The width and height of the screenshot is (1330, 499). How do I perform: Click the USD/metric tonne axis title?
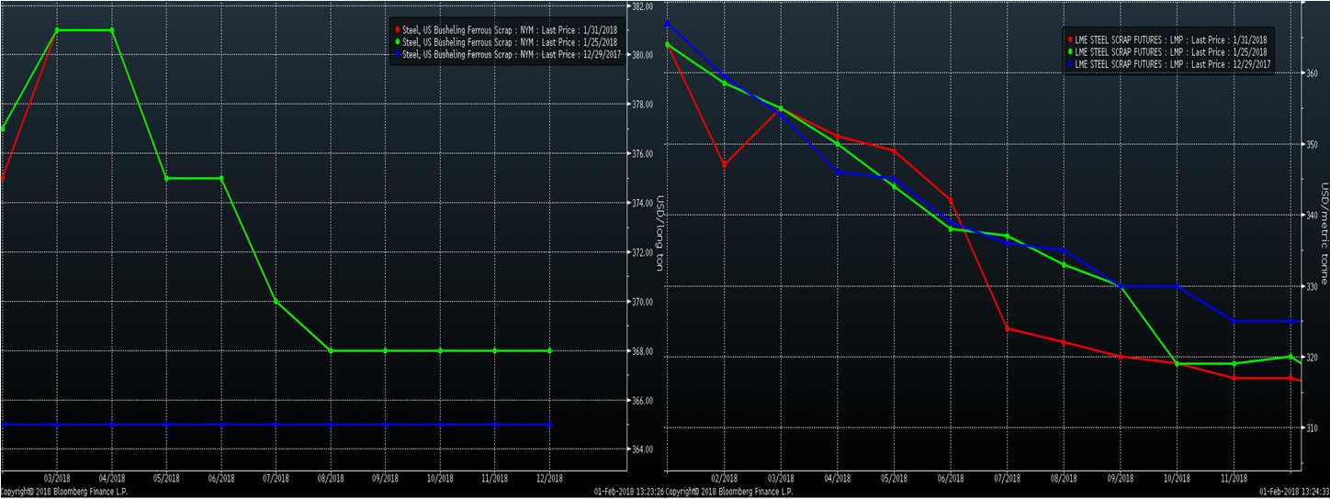tap(1324, 234)
